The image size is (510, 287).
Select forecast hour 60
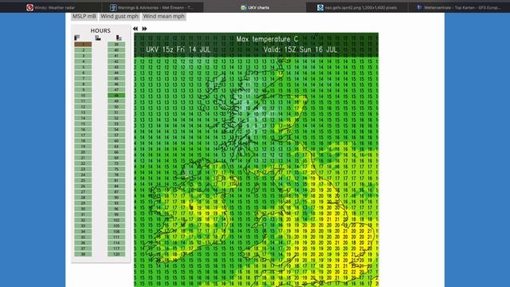pos(116,141)
